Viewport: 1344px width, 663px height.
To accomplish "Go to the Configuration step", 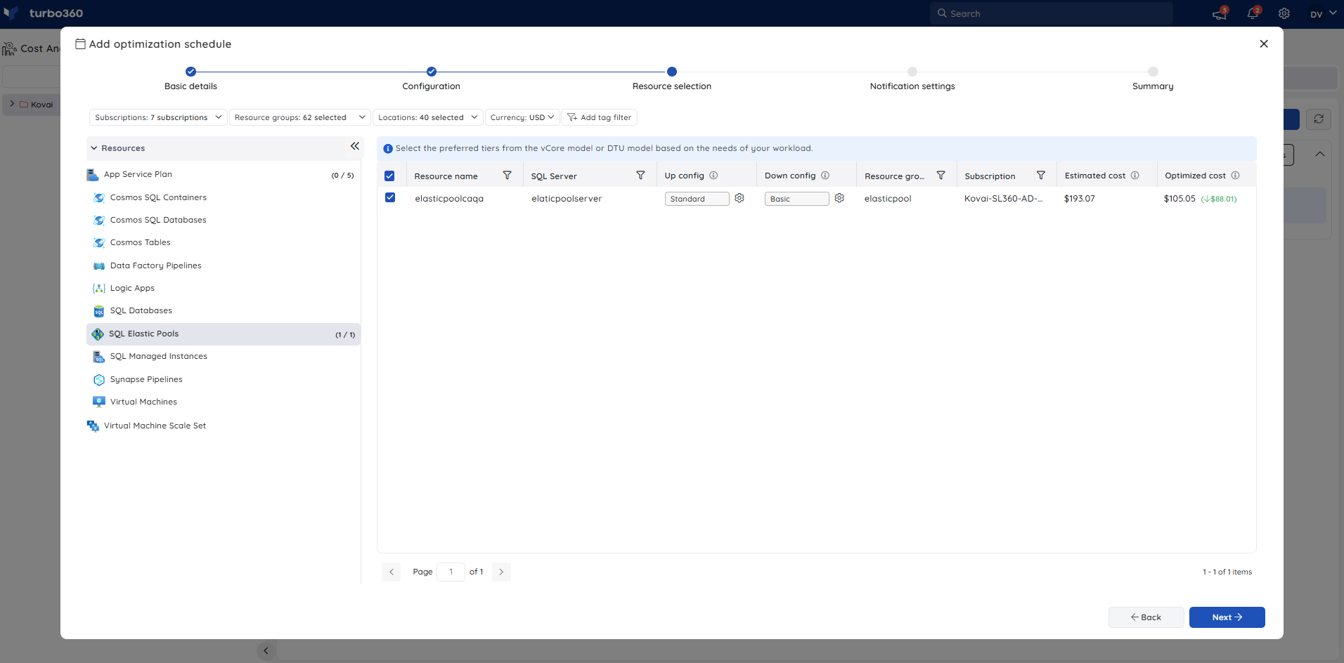I will click(x=431, y=79).
